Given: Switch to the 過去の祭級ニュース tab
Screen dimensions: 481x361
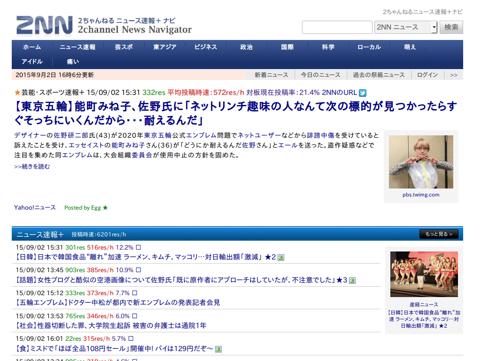Looking at the screenshot, I should (379, 75).
